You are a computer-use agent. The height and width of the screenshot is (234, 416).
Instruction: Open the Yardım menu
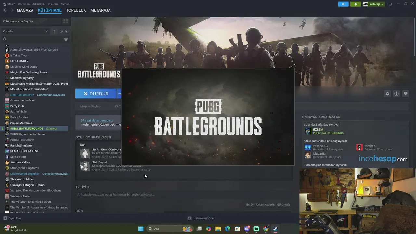click(x=65, y=4)
